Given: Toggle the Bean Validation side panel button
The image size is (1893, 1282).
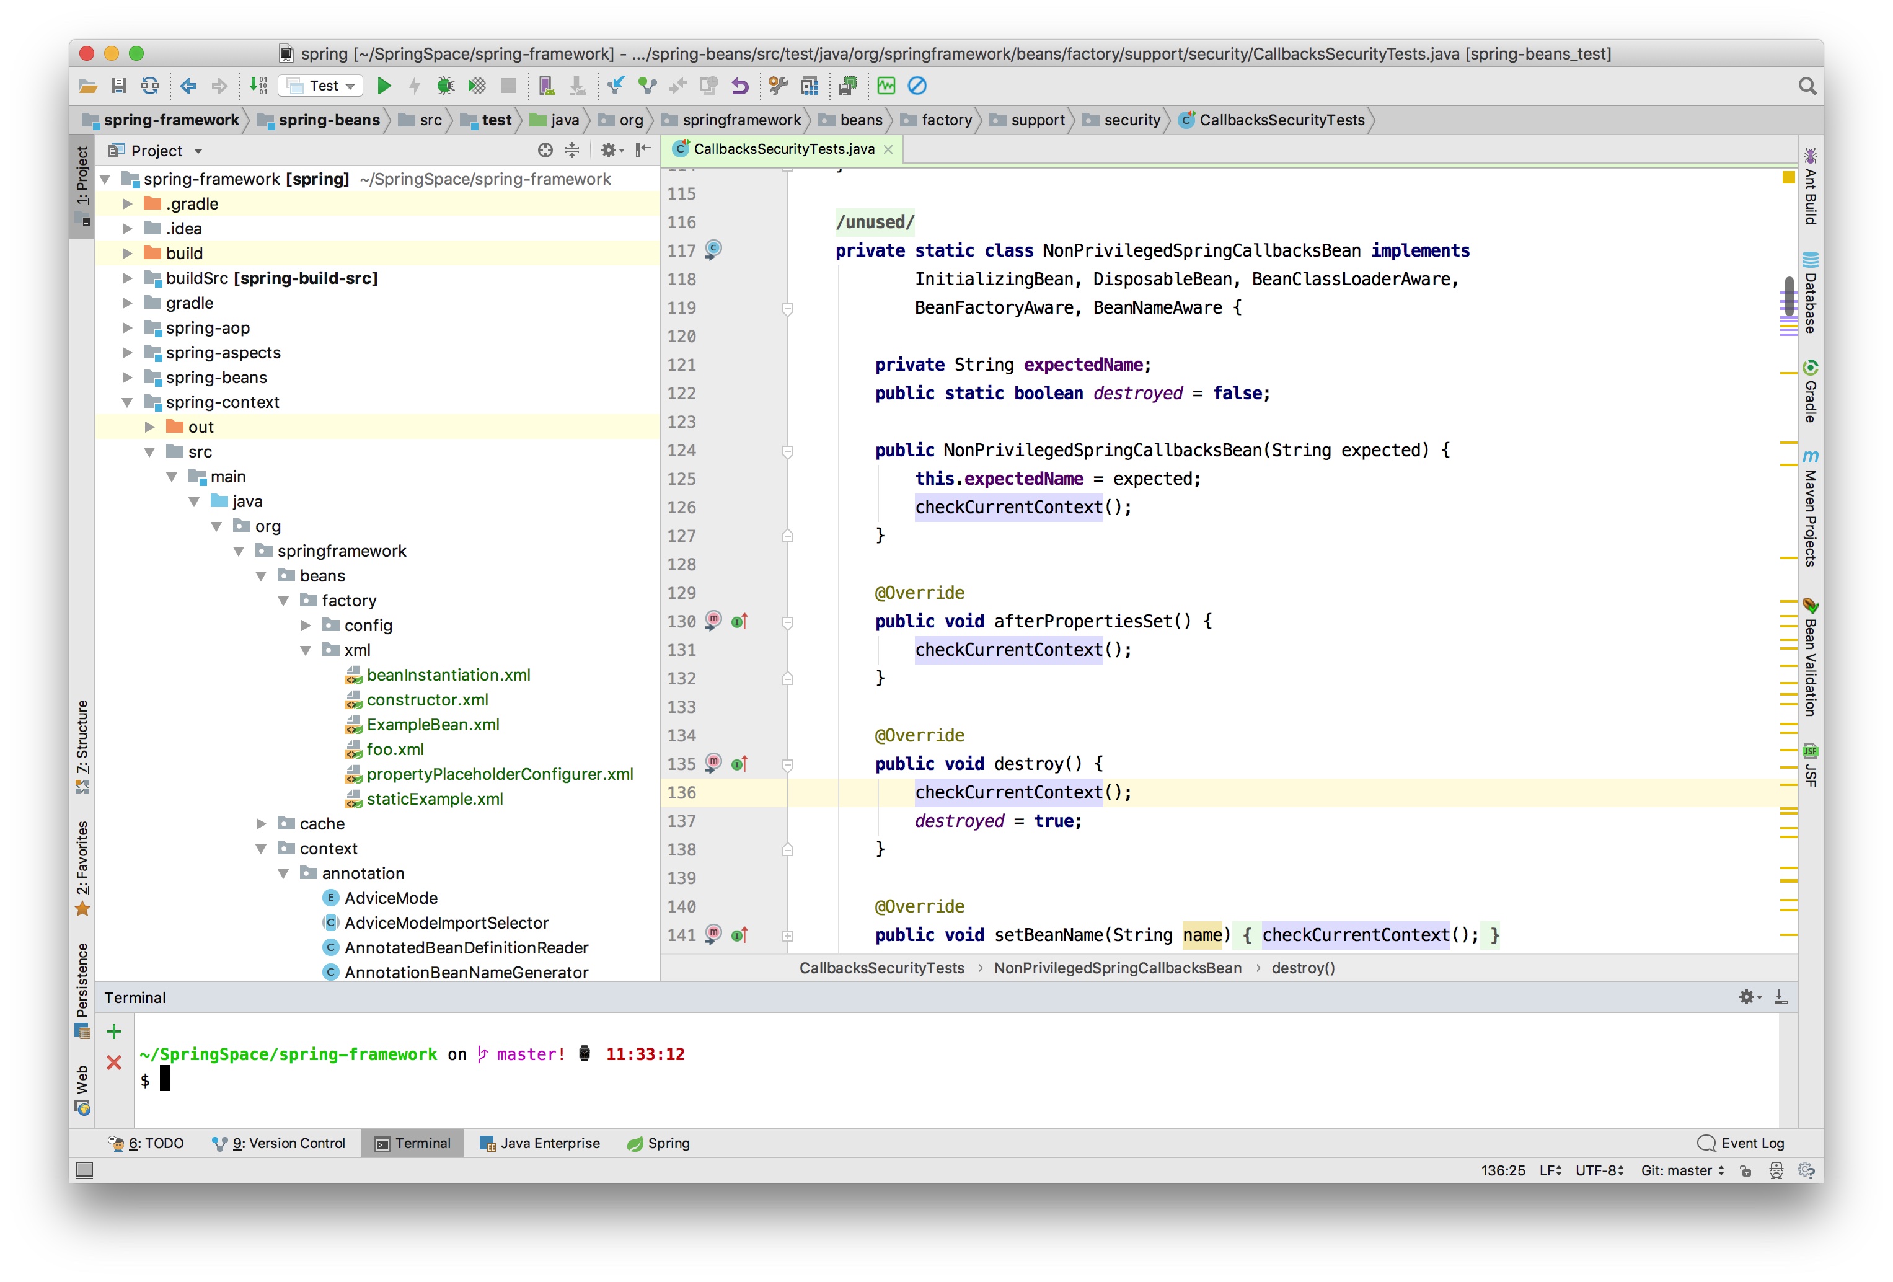Looking at the screenshot, I should click(1810, 656).
